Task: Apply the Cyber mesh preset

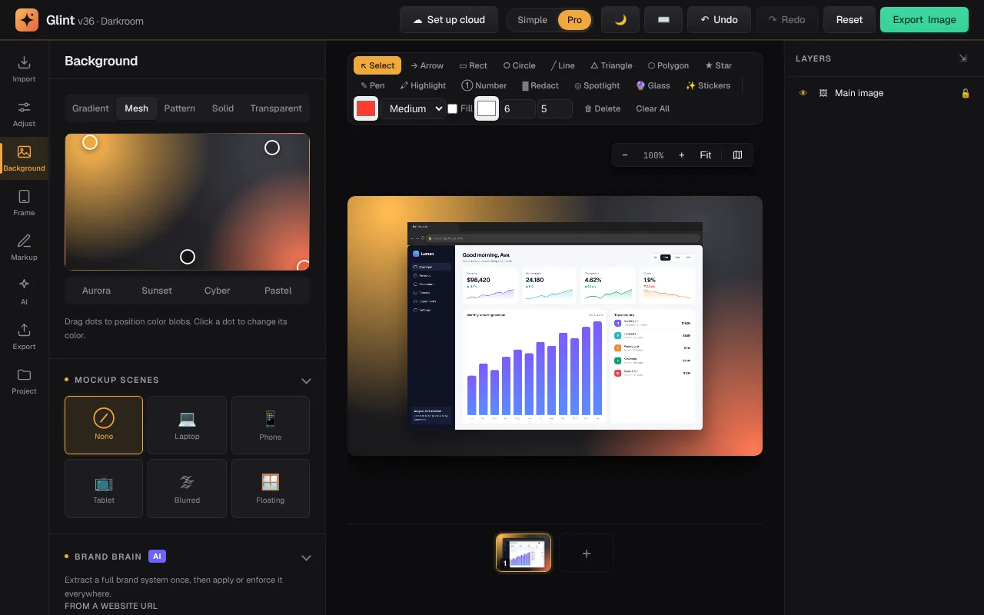Action: pos(218,291)
